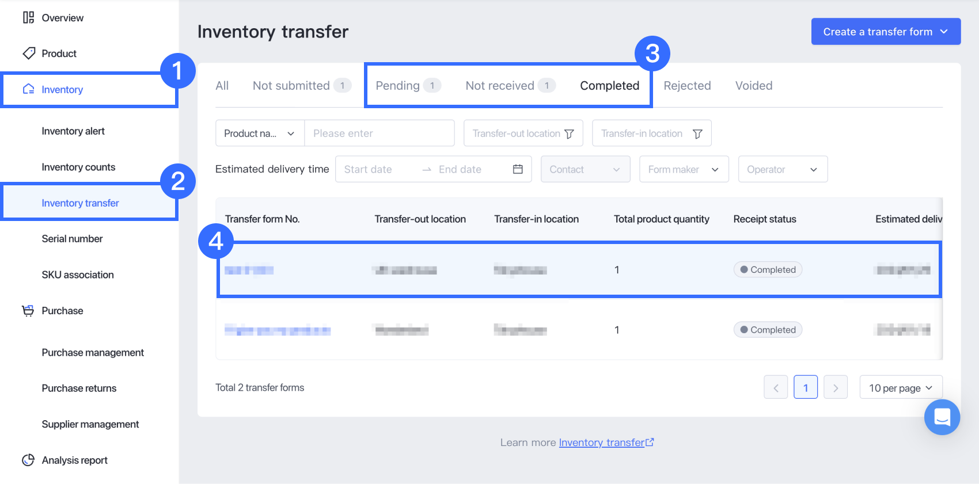Click the Analysis report pie icon
This screenshot has width=979, height=484.
pyautogui.click(x=28, y=460)
